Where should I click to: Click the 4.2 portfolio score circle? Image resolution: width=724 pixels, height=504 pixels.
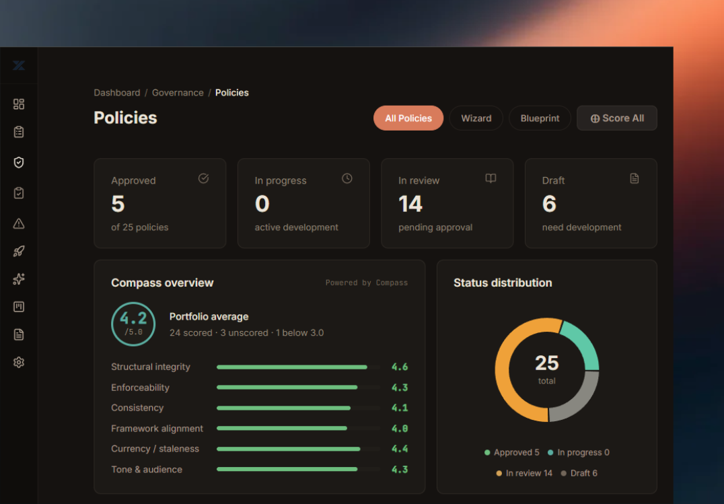[x=133, y=324]
